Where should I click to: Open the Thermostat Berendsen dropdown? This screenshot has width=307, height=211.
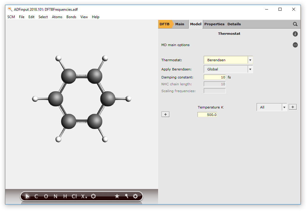tap(250, 60)
